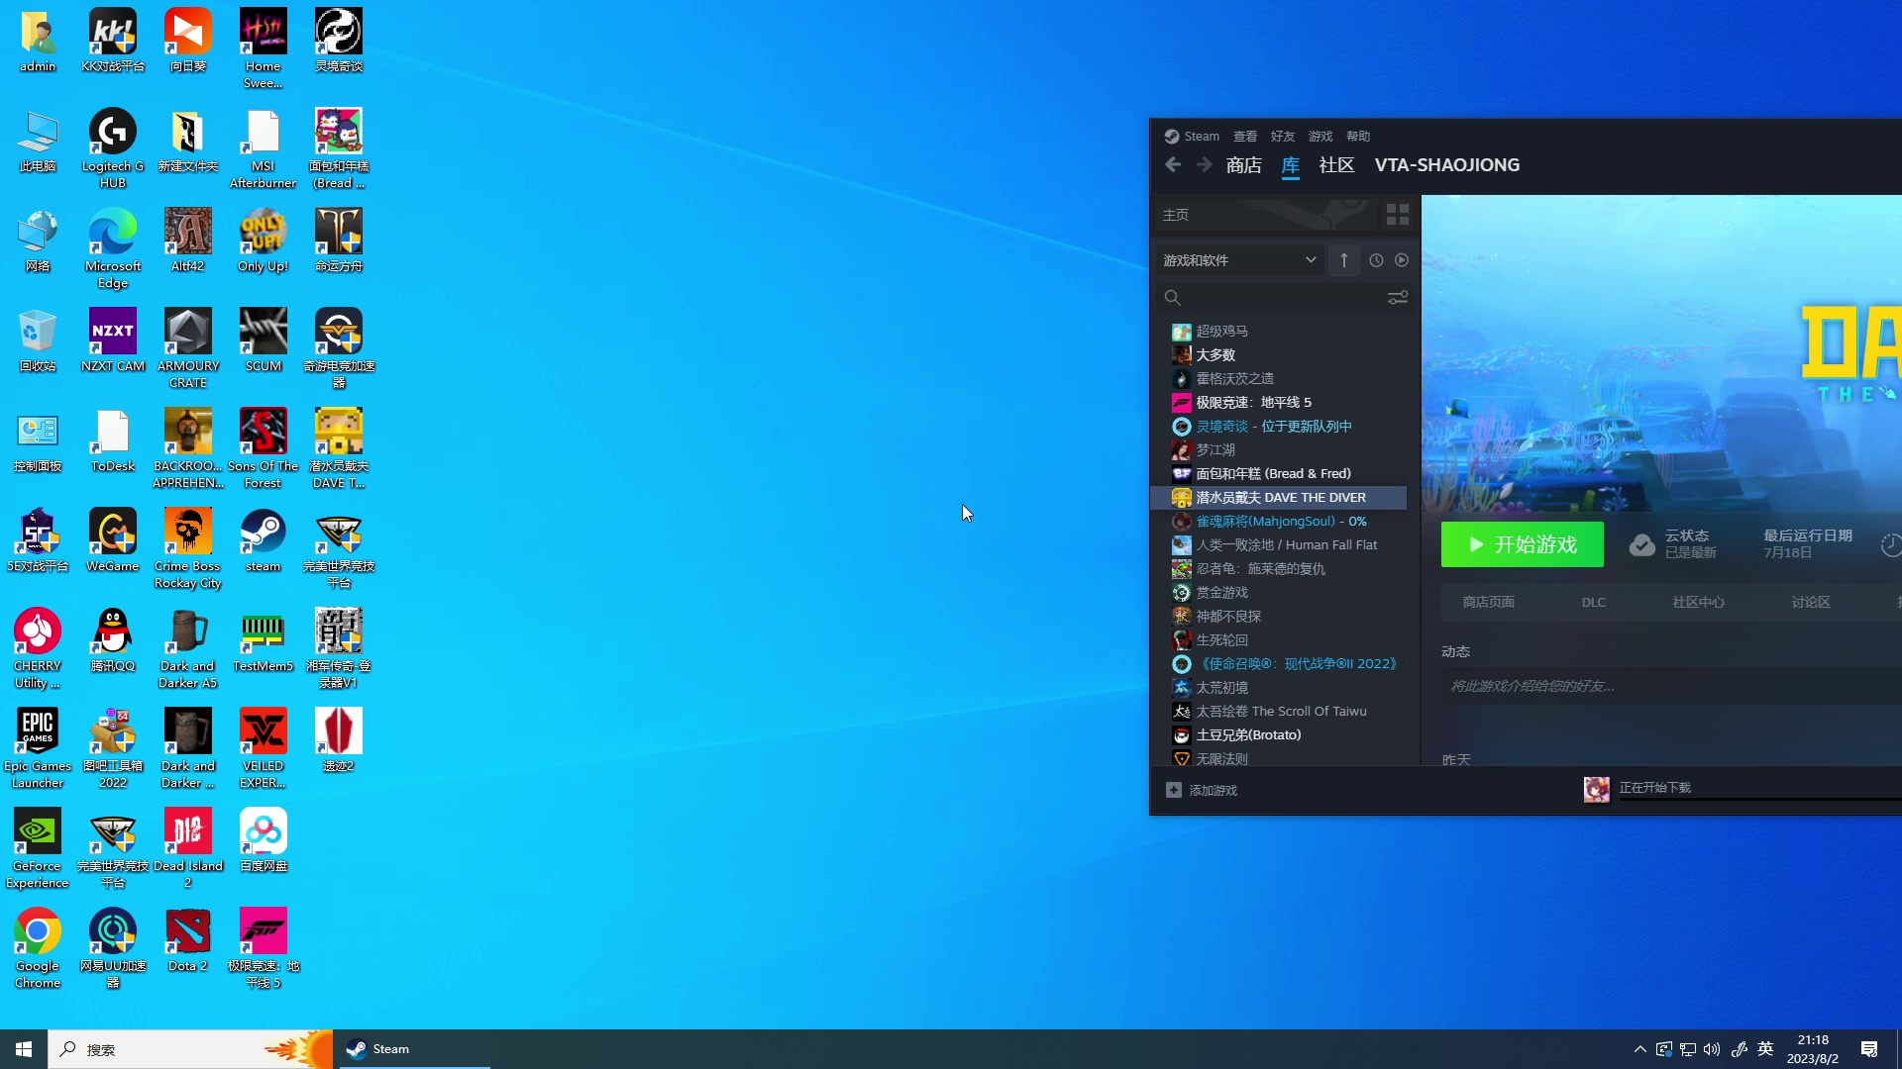Open advanced filter options icon in Steam search
The image size is (1902, 1069).
[1397, 297]
